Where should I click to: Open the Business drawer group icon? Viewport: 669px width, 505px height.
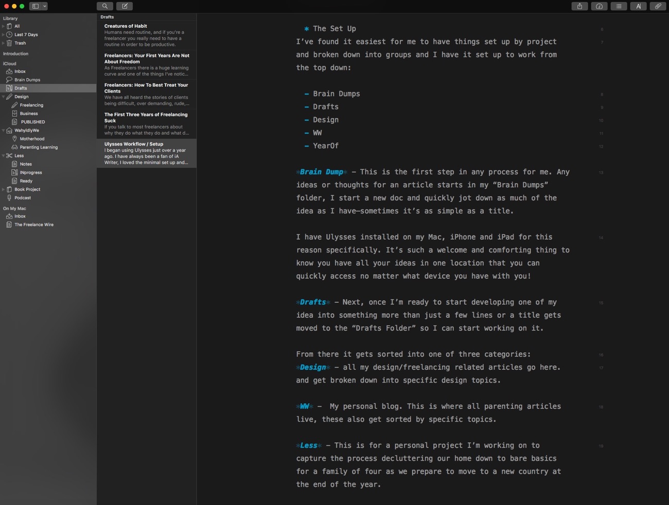[x=15, y=113]
